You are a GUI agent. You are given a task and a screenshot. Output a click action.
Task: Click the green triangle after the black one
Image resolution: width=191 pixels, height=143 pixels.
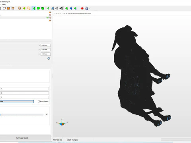click(66, 8)
